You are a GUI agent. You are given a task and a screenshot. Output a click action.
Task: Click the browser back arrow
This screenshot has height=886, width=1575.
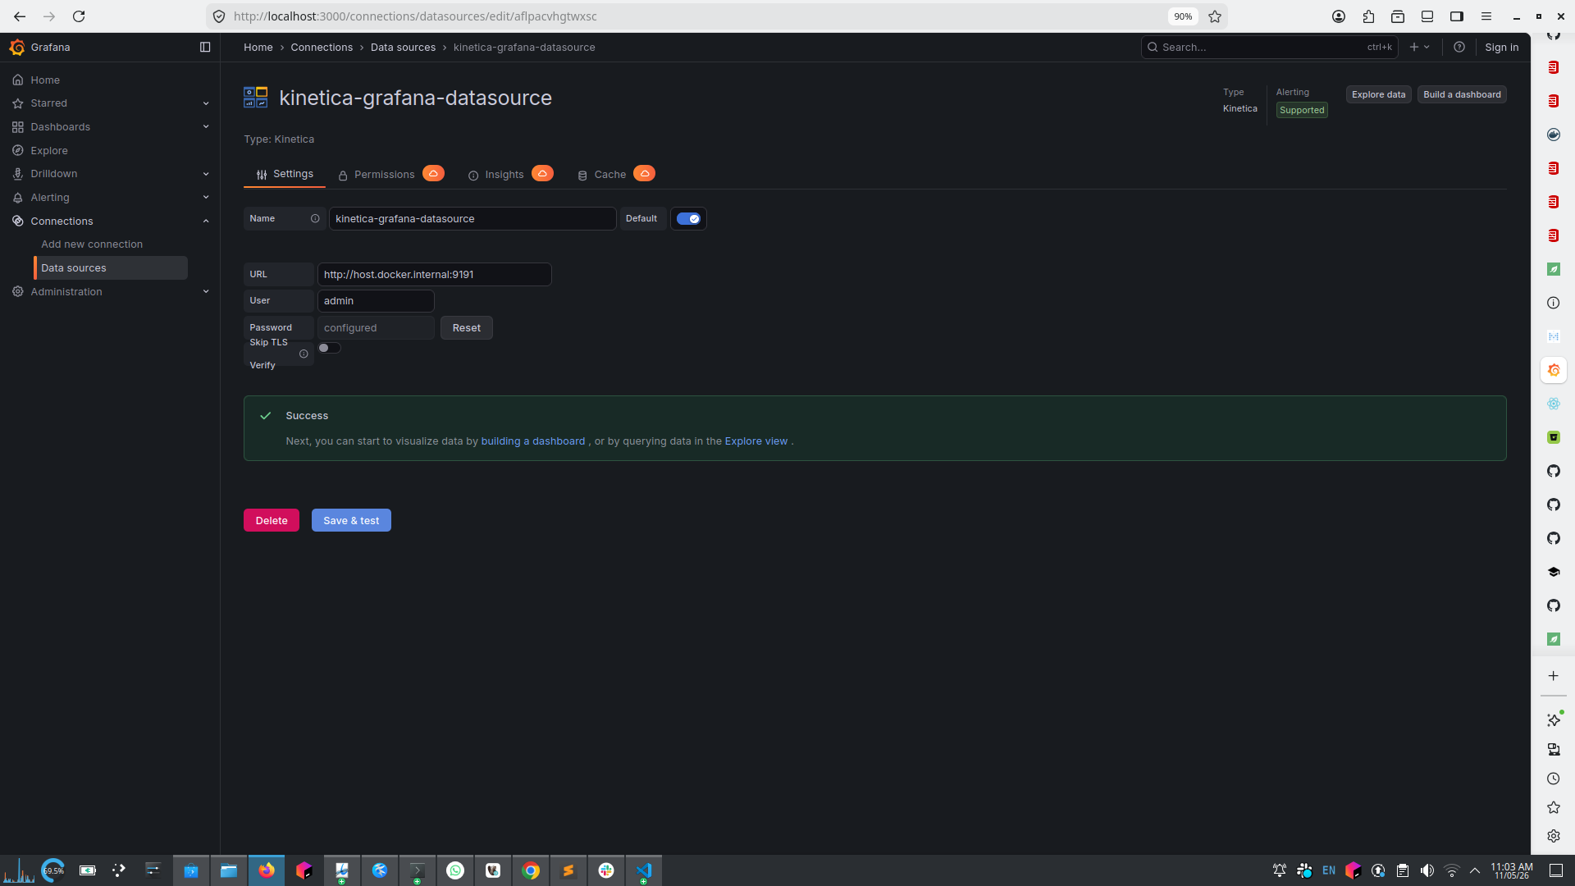[x=20, y=16]
